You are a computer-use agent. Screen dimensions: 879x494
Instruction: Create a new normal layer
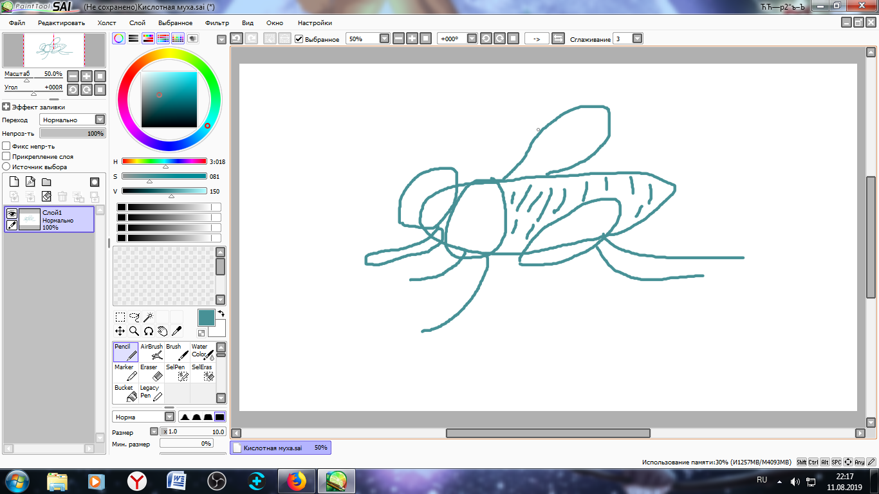(14, 182)
